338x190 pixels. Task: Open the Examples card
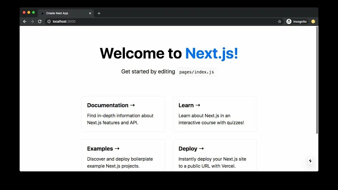tap(123, 155)
